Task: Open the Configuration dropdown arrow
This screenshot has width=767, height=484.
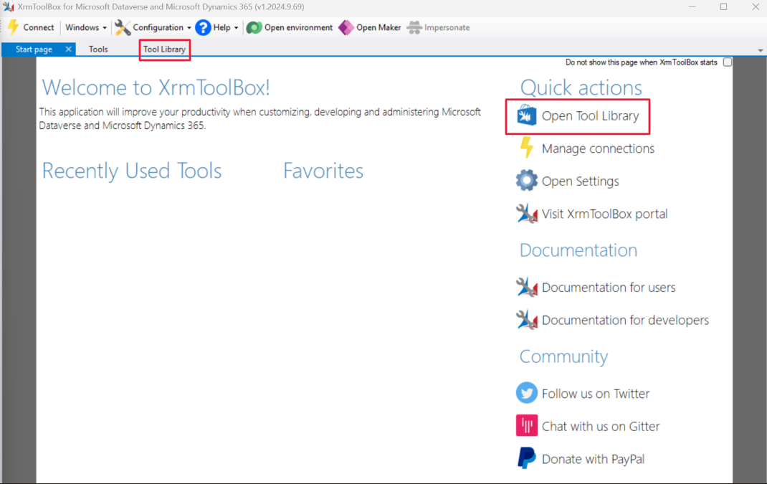Action: coord(189,28)
